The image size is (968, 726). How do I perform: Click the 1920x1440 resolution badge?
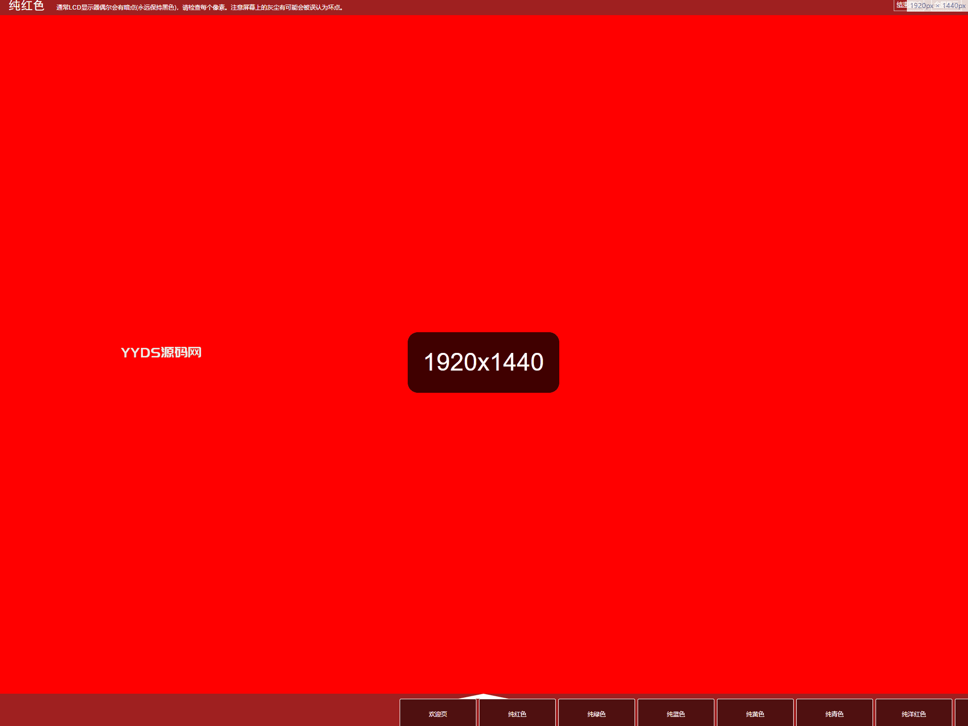click(x=483, y=362)
